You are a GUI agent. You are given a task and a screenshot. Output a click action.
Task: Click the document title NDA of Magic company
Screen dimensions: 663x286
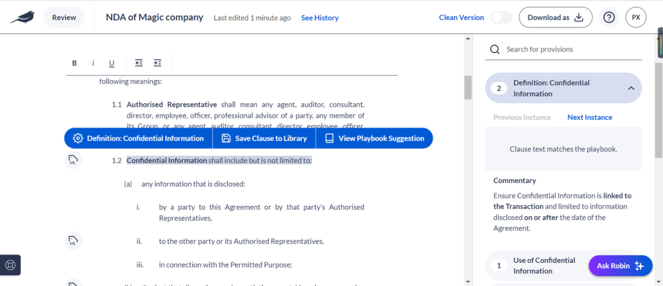[154, 17]
